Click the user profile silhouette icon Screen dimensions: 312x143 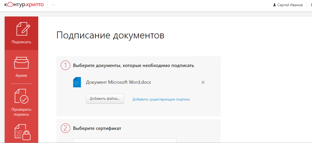tap(274, 5)
